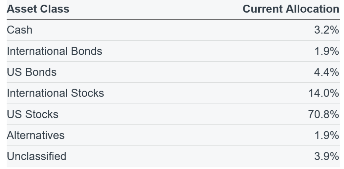344x169 pixels.
Task: Click the Current Allocation column header
Action: tap(291, 9)
